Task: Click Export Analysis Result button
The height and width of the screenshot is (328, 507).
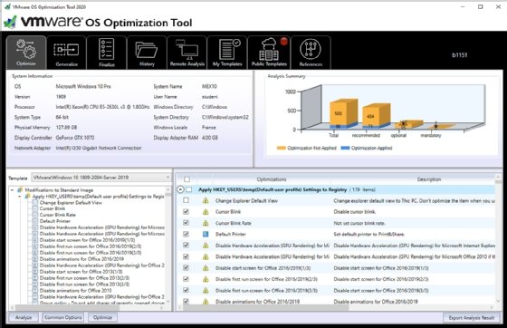Action: [472, 318]
